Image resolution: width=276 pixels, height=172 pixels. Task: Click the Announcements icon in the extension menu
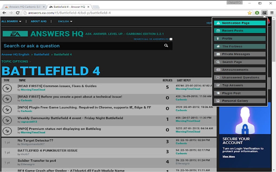pos(218,70)
